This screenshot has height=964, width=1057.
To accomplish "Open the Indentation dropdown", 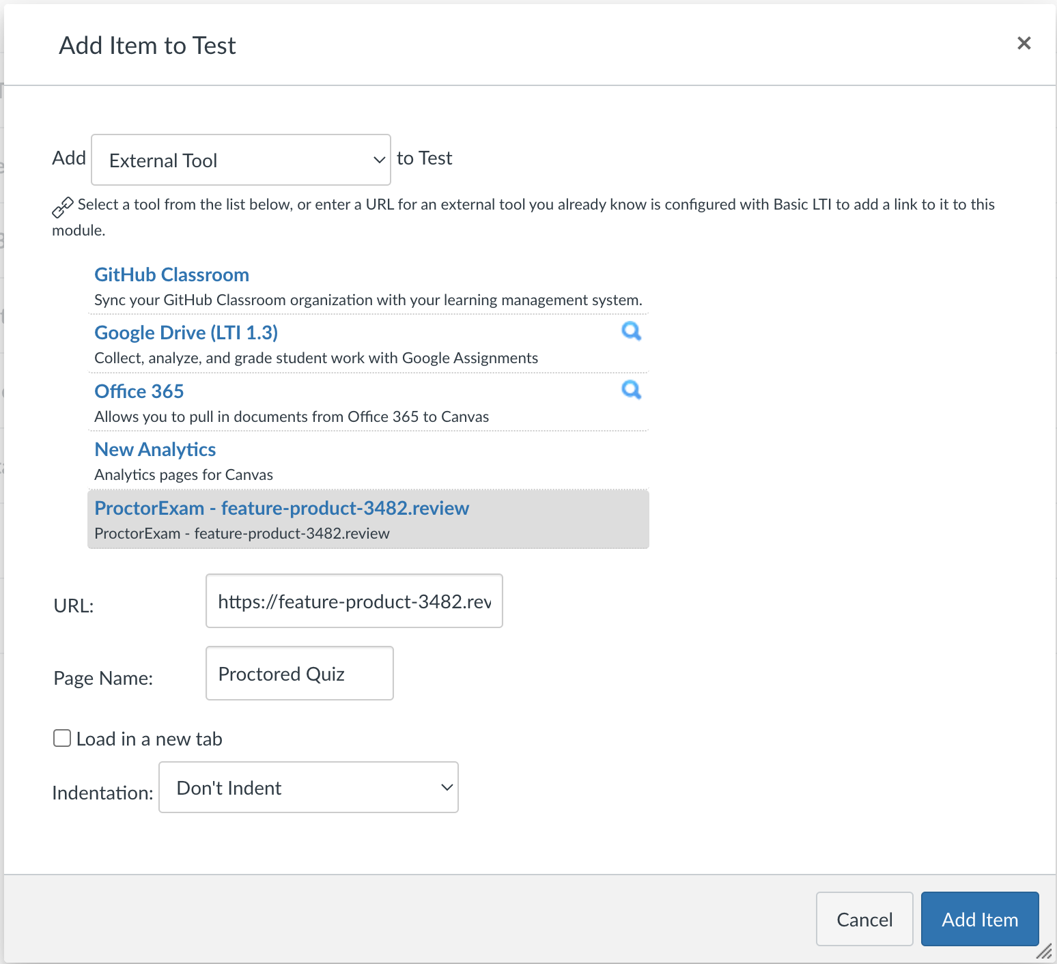I will click(309, 787).
